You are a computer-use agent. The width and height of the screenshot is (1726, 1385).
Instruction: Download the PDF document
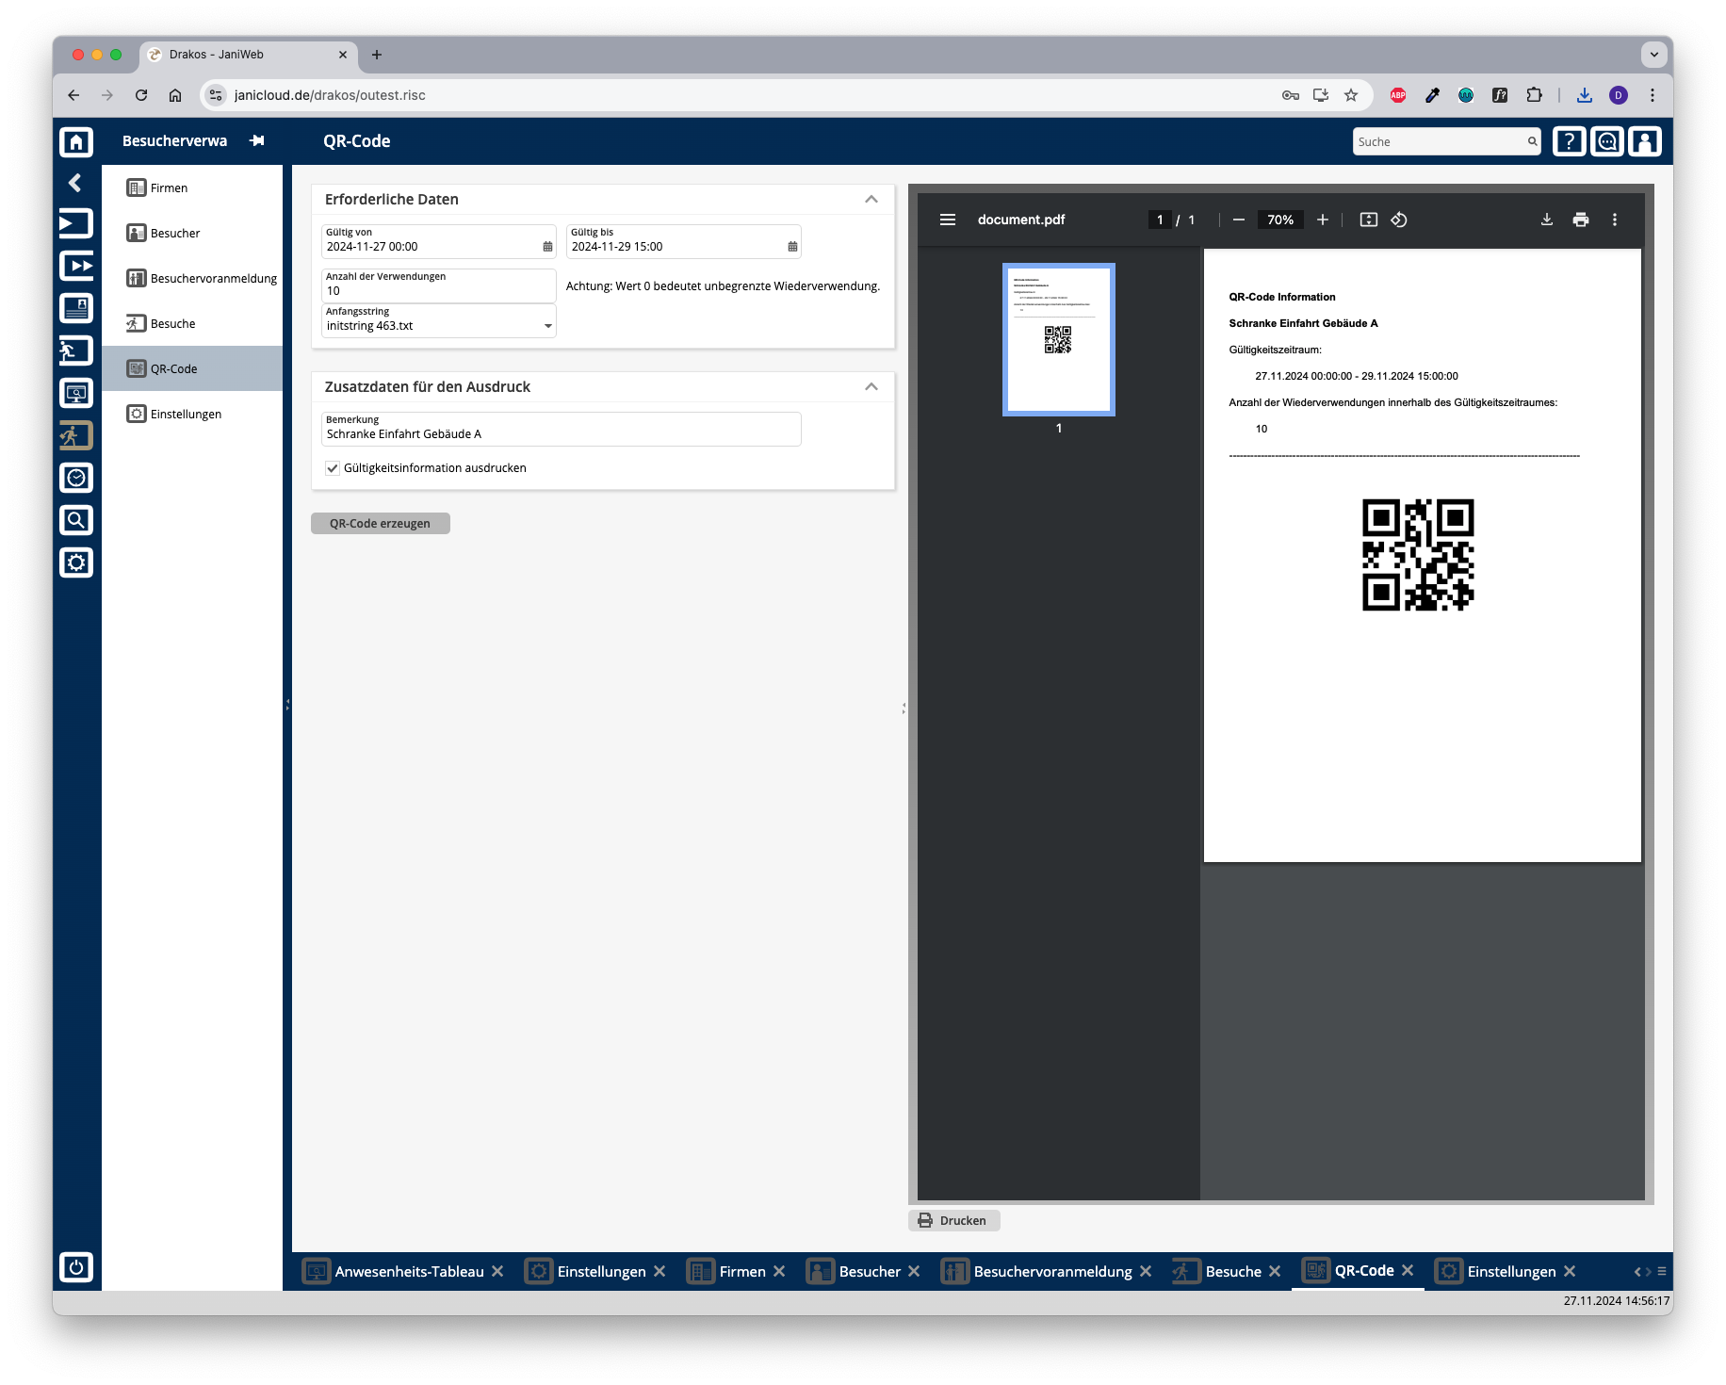pyautogui.click(x=1546, y=220)
